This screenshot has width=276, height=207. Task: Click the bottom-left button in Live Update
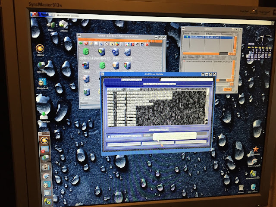tap(124, 144)
